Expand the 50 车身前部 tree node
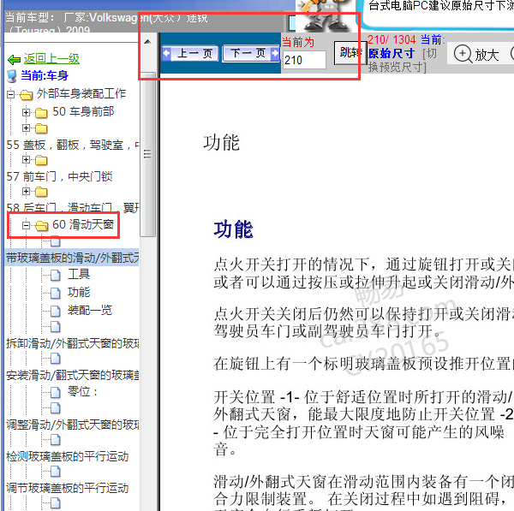514x511 pixels. (26, 112)
